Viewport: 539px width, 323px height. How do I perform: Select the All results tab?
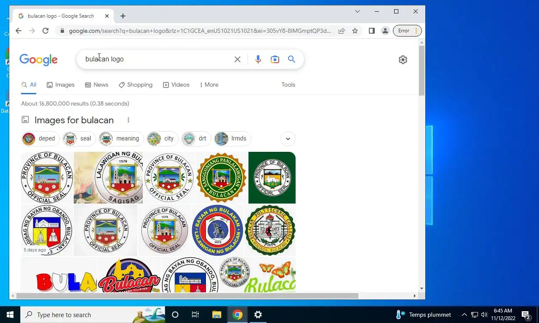[x=29, y=85]
